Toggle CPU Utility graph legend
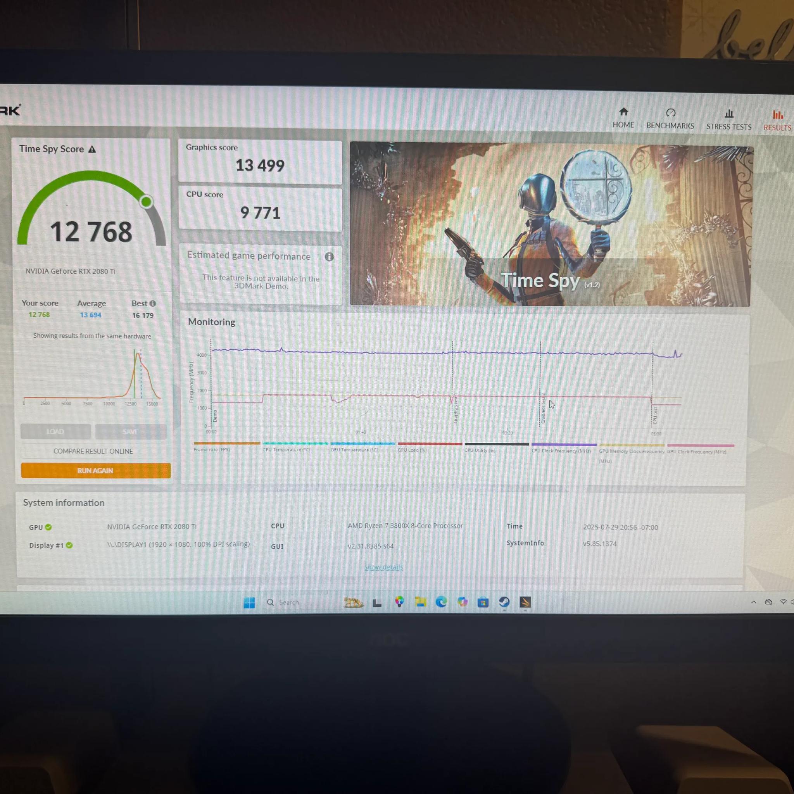The image size is (794, 794). tap(497, 447)
